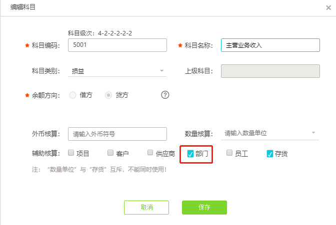Click the 保存 button
Screen dimensions: 336x225
click(204, 208)
